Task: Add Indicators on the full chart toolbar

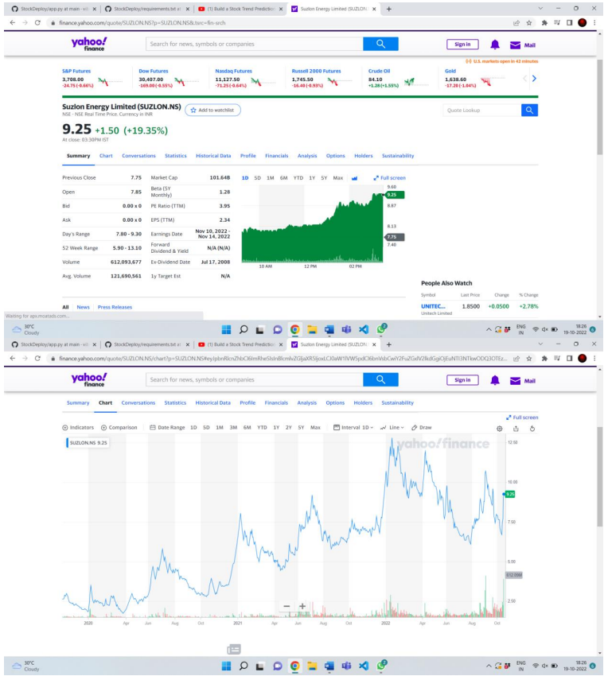Action: tap(78, 428)
